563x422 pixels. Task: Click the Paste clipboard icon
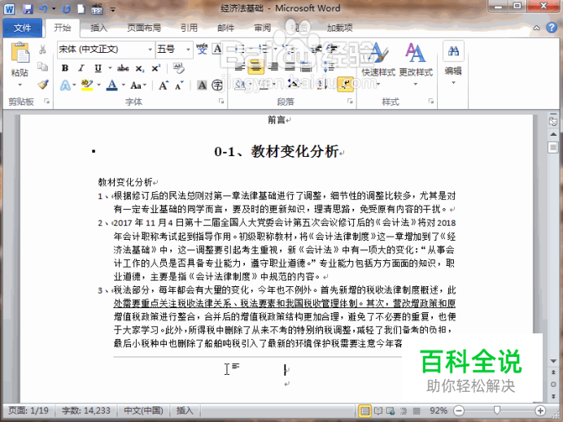(20, 52)
